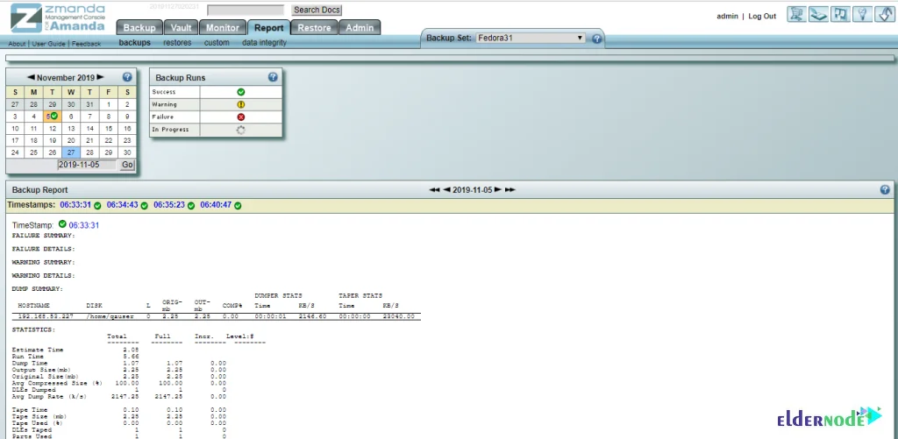Screen dimensions: 898x439
Task: Click help icon beside Backup Set dropdown
Action: pyautogui.click(x=597, y=39)
